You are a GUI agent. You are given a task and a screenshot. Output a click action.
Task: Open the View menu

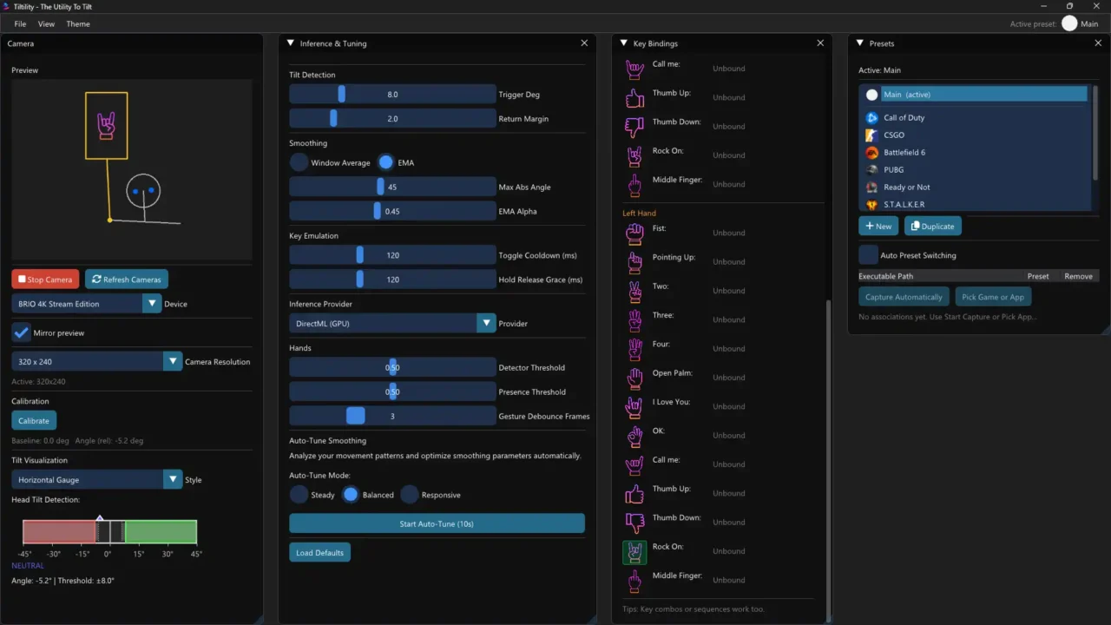[46, 23]
